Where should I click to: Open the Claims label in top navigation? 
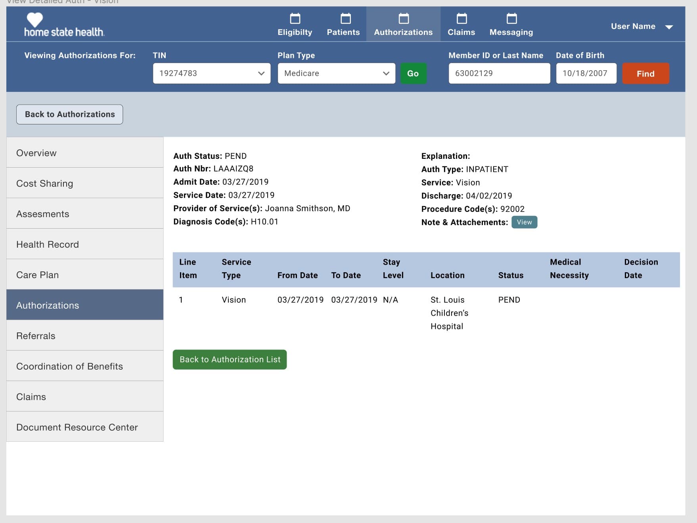[x=461, y=32]
